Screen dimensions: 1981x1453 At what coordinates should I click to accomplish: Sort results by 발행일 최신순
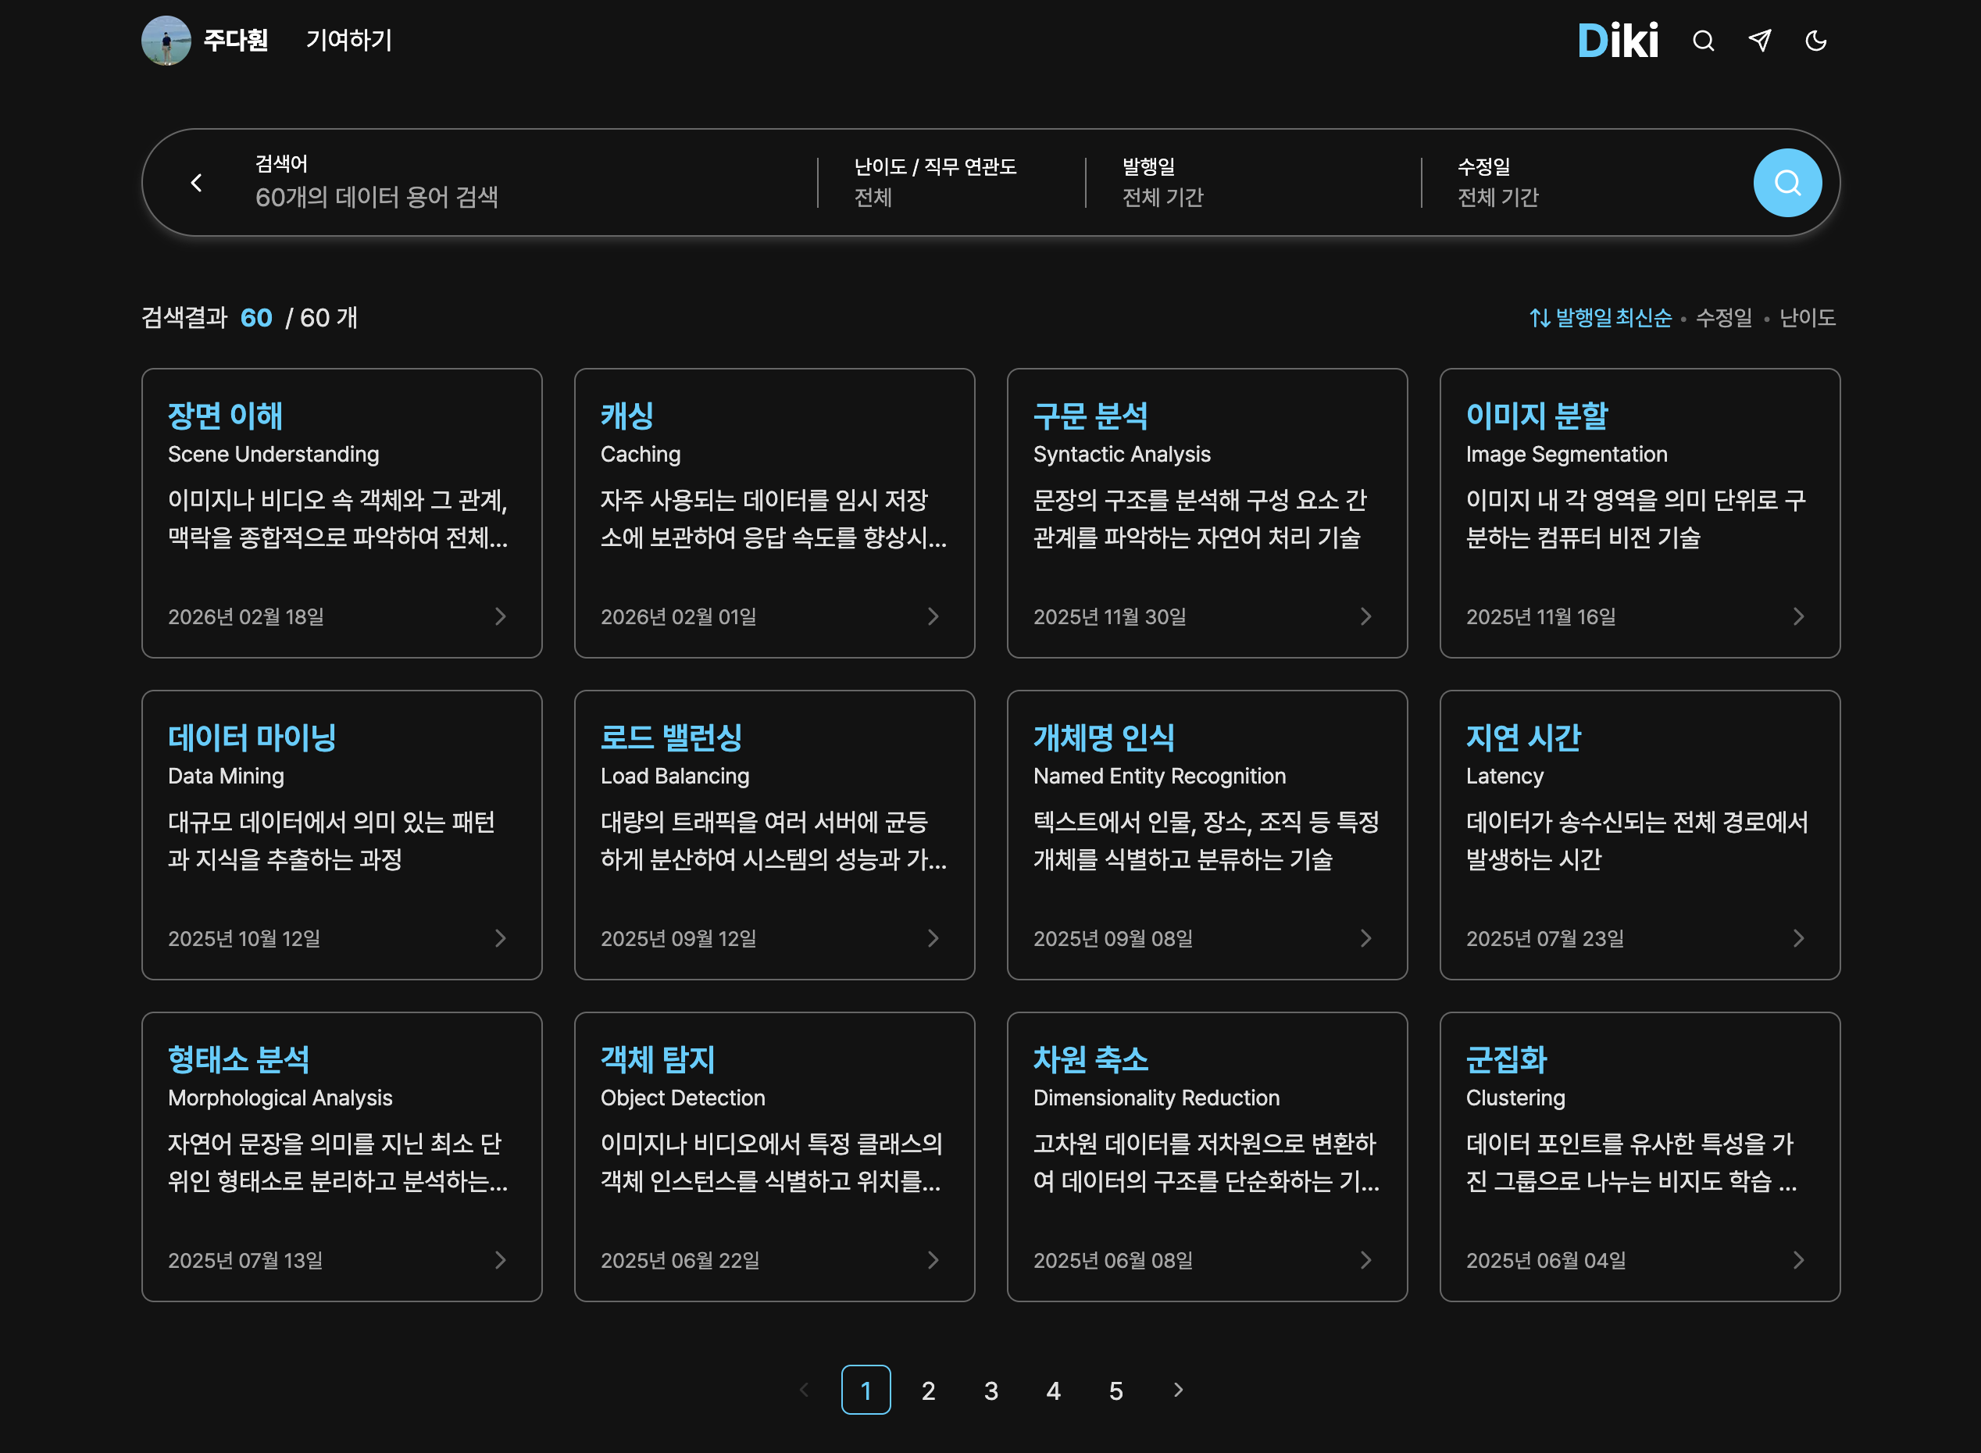click(1601, 317)
